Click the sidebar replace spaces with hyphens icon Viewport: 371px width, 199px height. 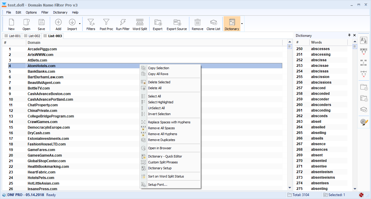click(x=364, y=62)
